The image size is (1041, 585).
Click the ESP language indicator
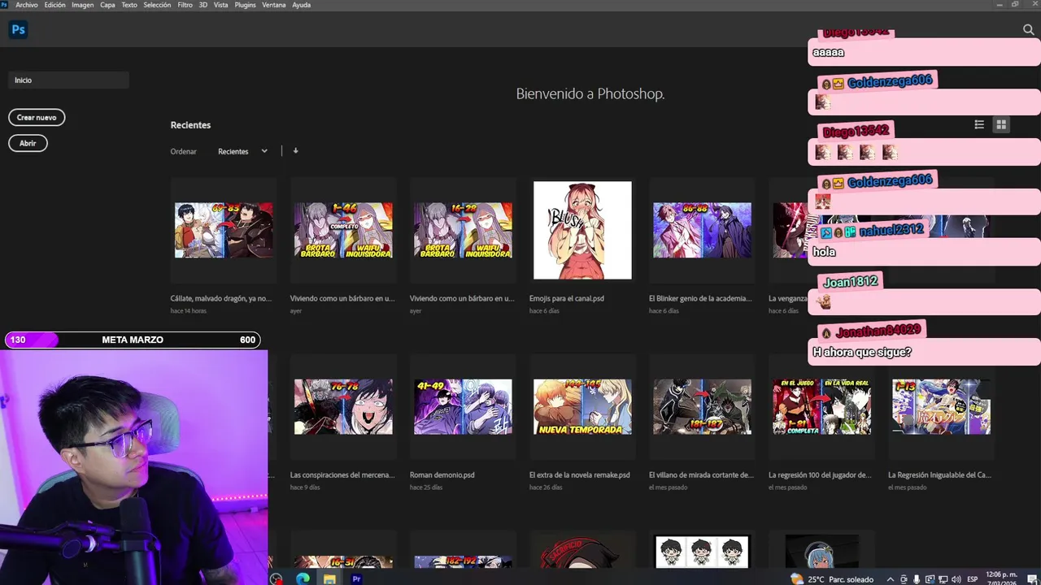coord(973,579)
